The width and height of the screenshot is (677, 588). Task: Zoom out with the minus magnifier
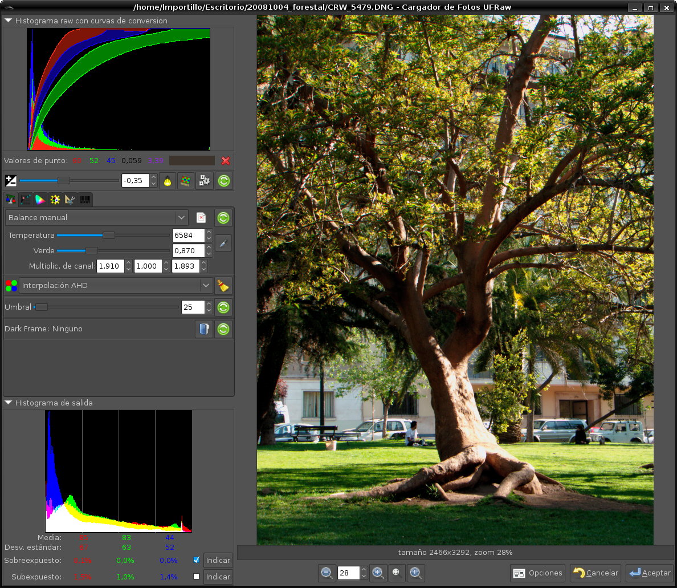tap(327, 573)
